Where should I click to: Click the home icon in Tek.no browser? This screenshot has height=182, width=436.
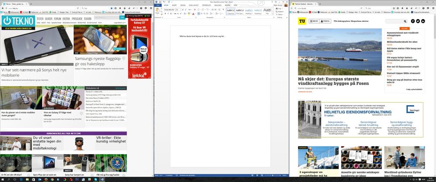125,8
